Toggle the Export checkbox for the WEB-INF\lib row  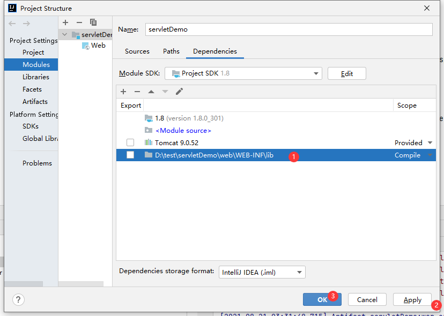(130, 155)
